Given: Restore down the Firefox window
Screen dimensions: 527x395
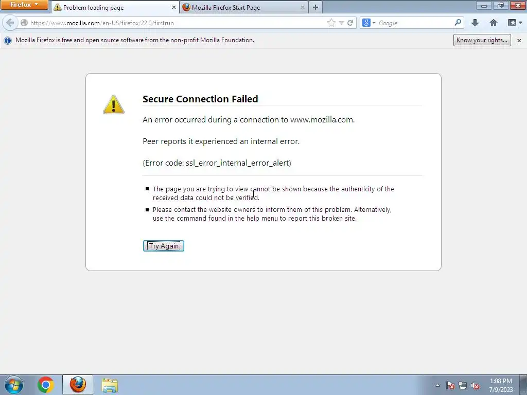Looking at the screenshot, I should (x=500, y=5).
